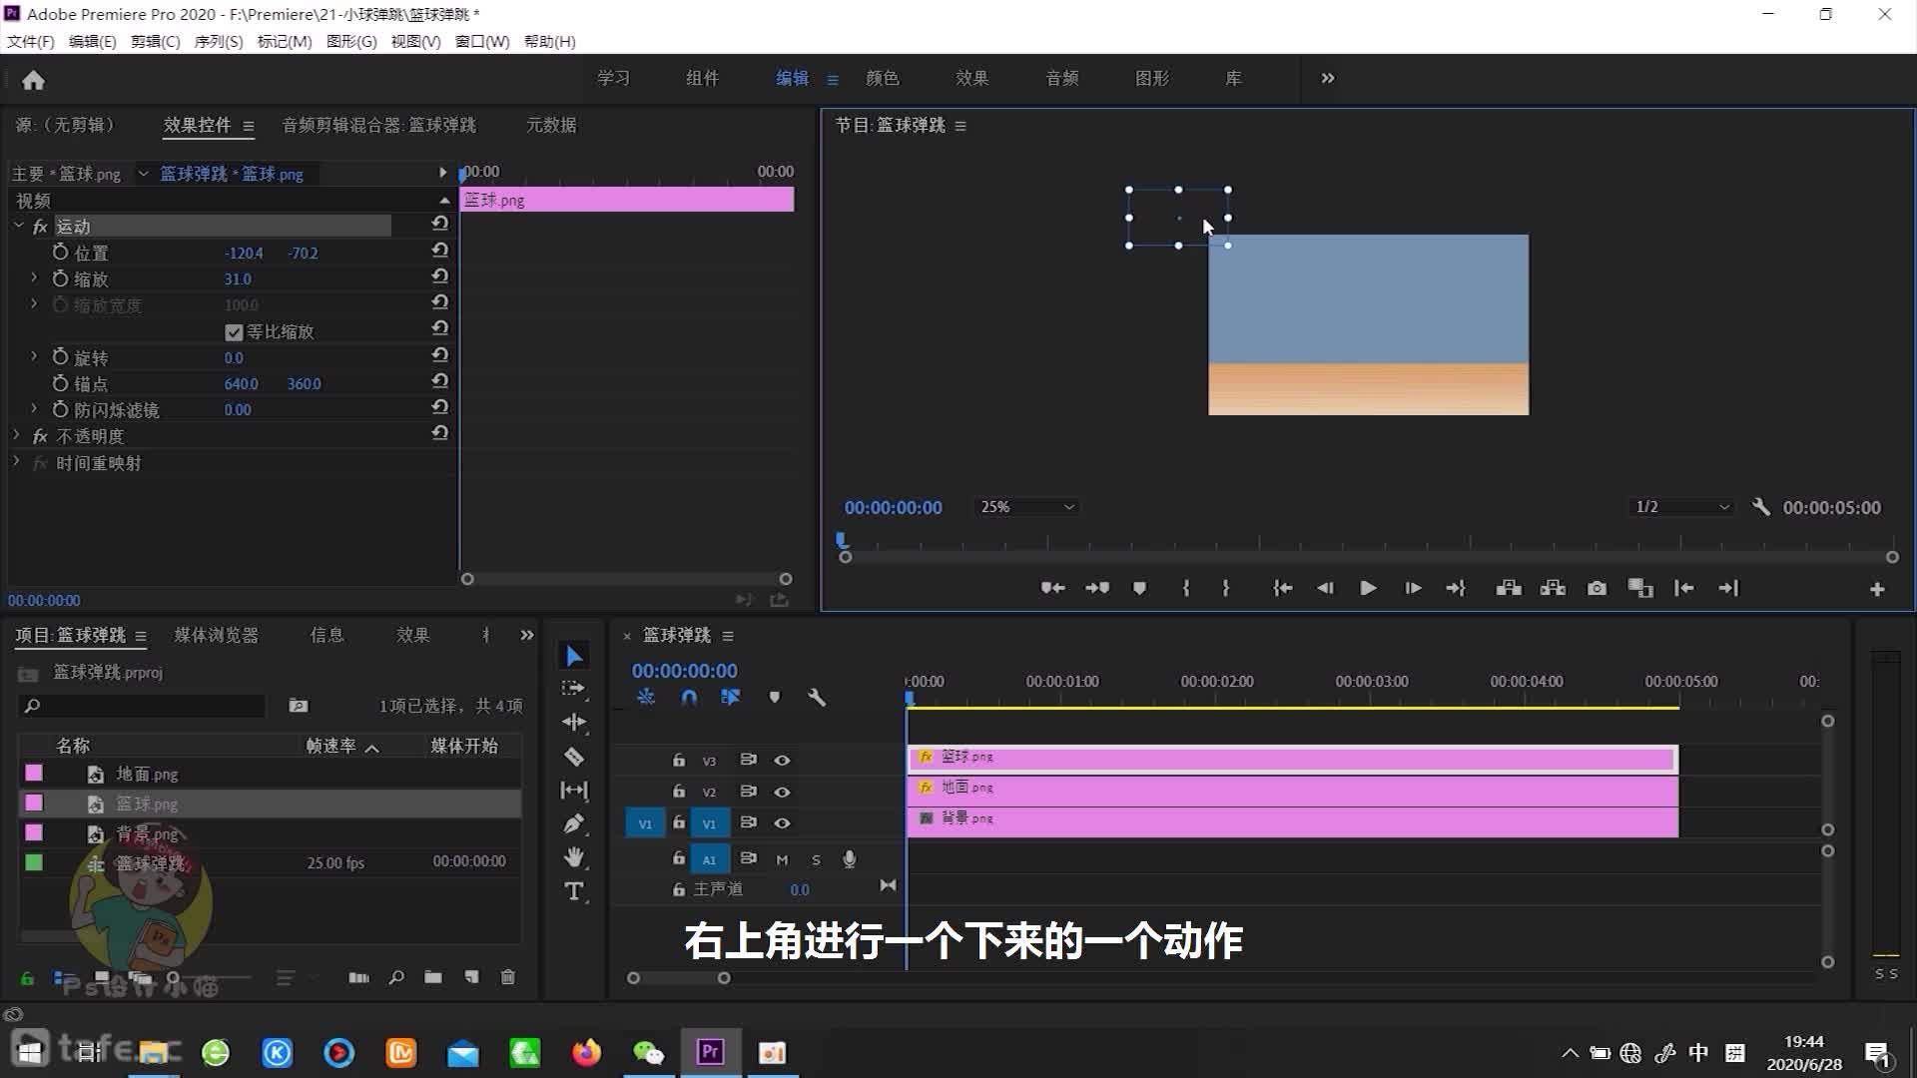Expand the Opacity effect
This screenshot has width=1917, height=1078.
click(x=16, y=435)
